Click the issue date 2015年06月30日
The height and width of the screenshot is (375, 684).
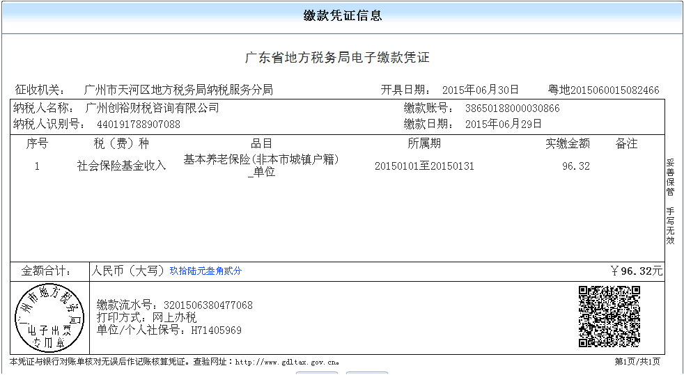[481, 90]
